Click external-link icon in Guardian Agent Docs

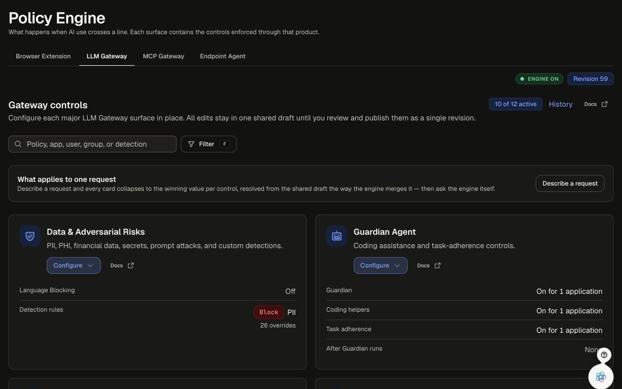click(x=437, y=265)
